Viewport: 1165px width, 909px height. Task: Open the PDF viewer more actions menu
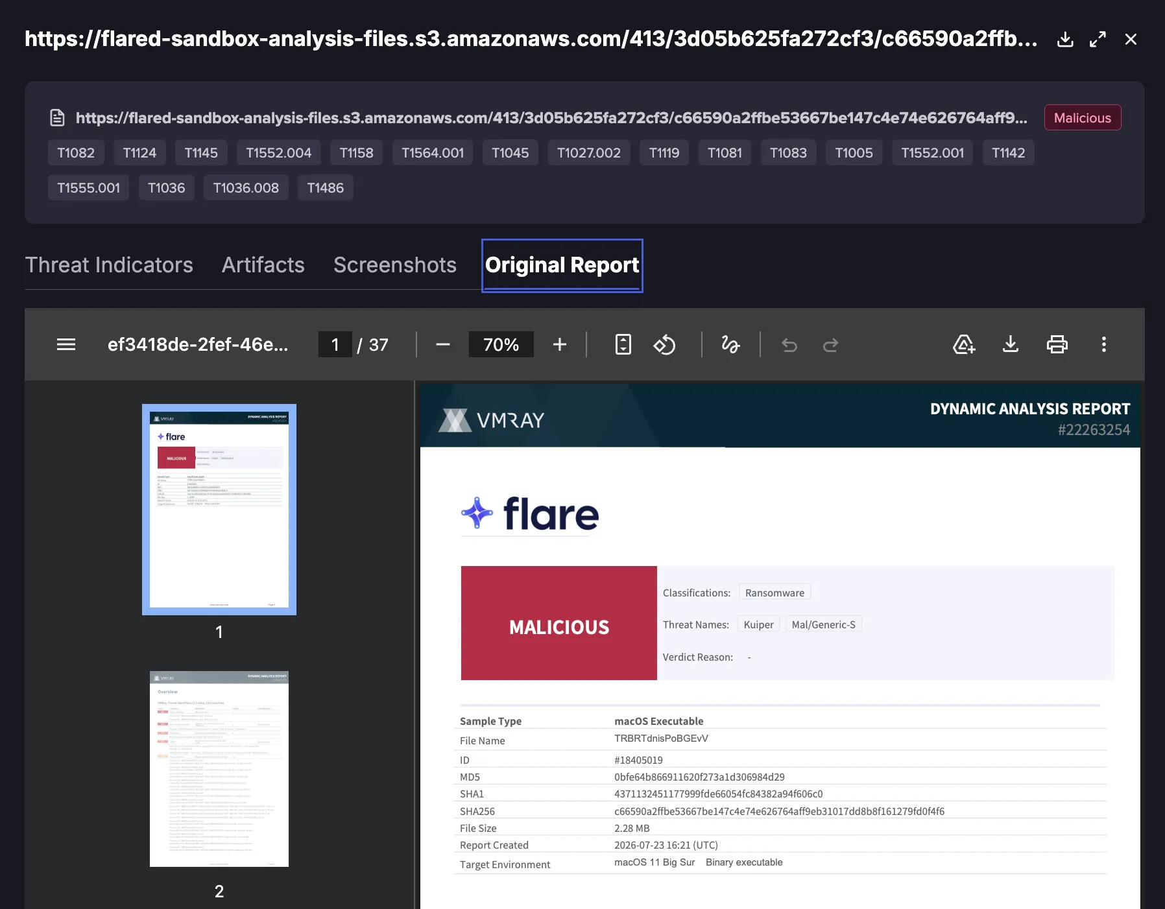click(x=1104, y=344)
